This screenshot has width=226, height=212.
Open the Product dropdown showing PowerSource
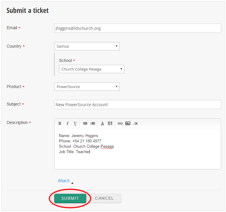click(87, 87)
